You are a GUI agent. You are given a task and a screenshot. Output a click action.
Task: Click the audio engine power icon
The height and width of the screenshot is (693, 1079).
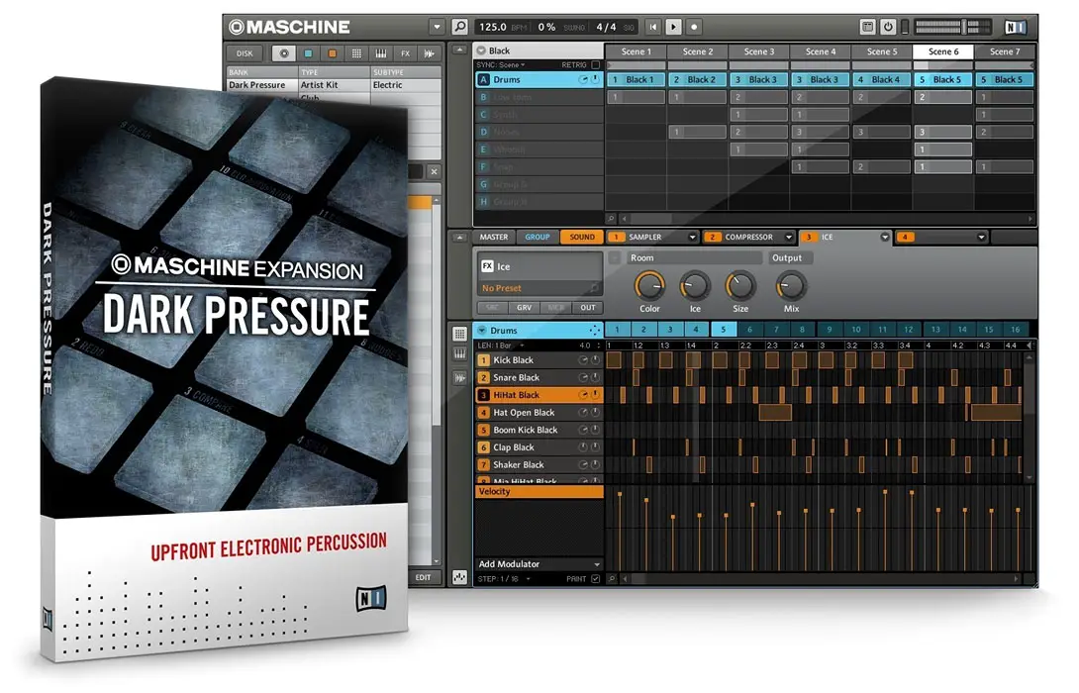click(888, 27)
